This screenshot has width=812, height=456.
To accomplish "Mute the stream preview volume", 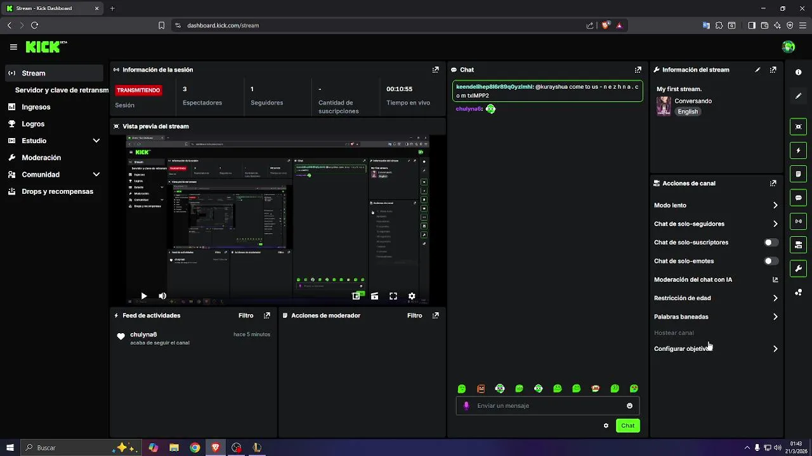I will tap(162, 296).
